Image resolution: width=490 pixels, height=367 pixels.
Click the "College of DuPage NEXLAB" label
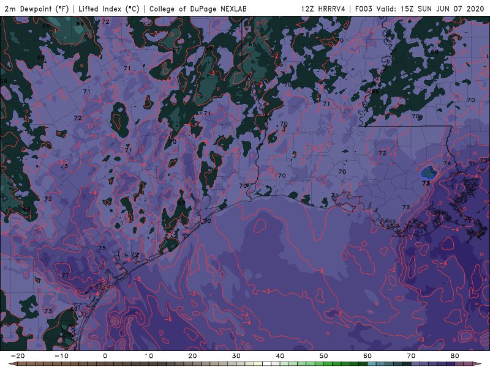(x=198, y=9)
